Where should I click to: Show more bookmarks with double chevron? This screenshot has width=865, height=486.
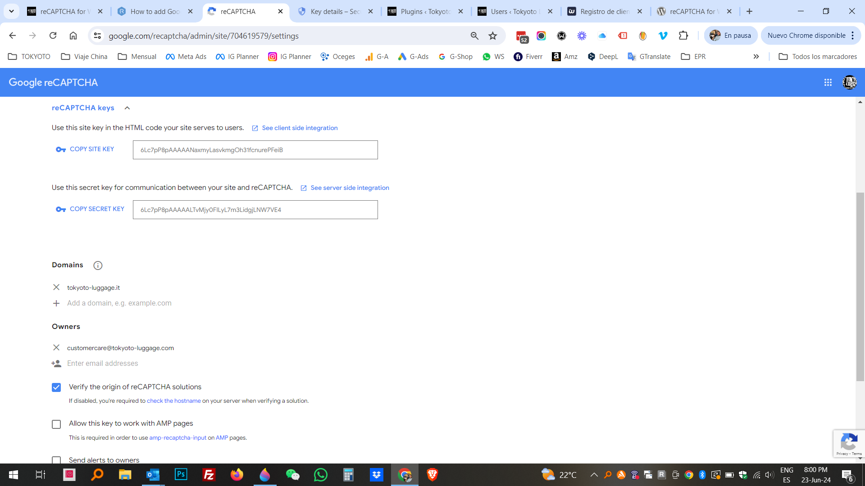pos(756,57)
